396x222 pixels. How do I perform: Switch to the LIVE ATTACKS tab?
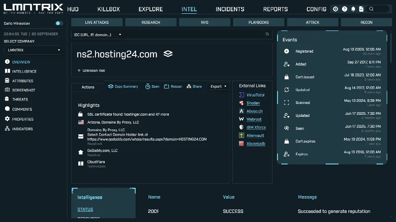coord(97,23)
